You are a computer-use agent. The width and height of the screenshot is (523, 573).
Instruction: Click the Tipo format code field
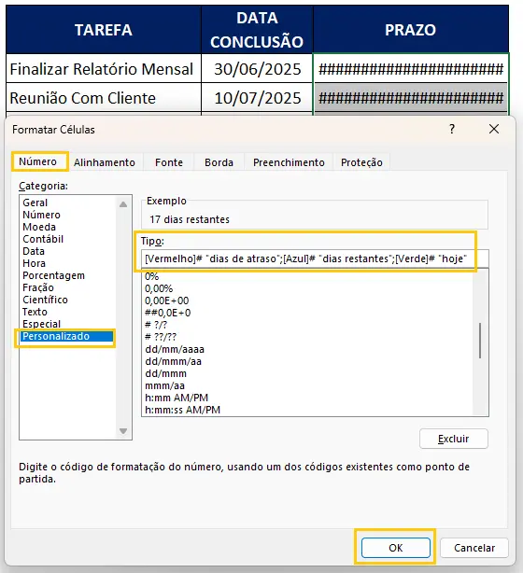[315, 259]
